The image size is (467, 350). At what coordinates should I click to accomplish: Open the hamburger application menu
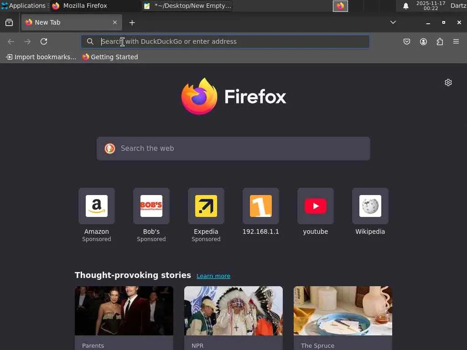point(456,41)
